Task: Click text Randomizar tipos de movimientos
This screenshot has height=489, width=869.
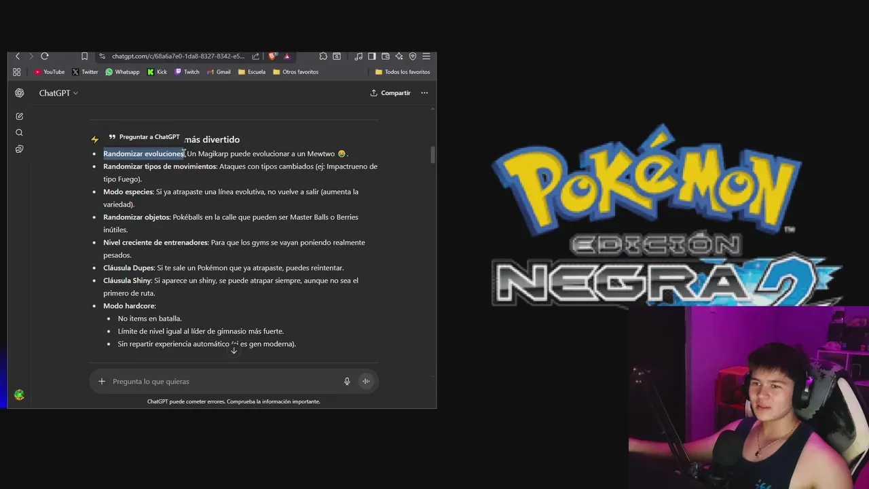Action: click(160, 166)
